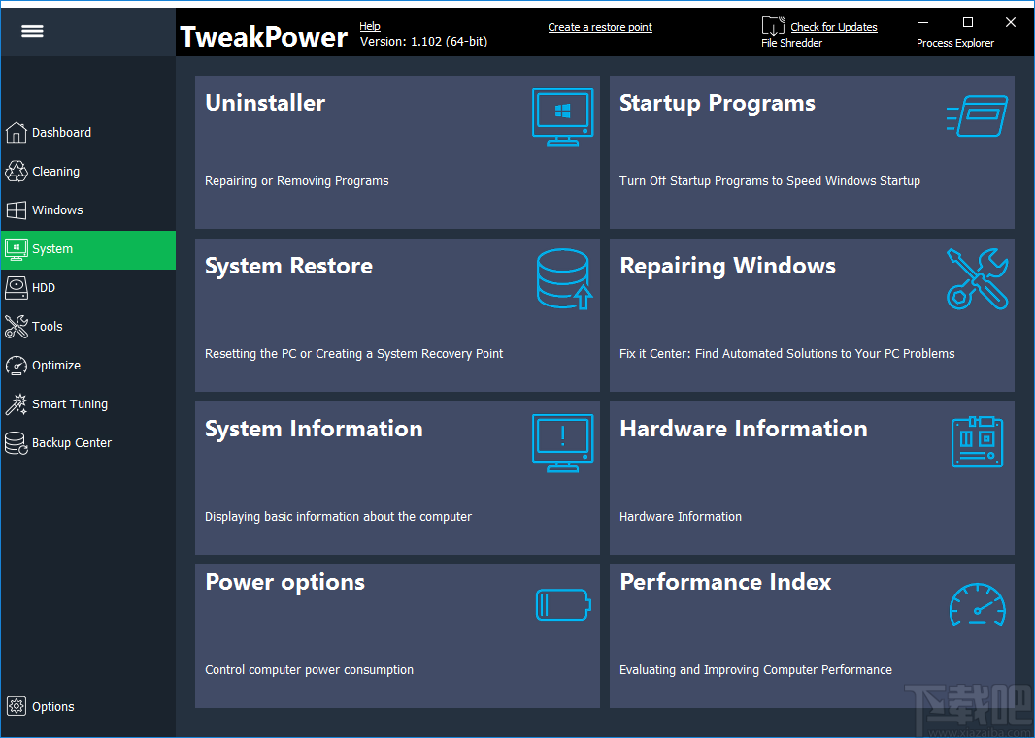
Task: Select the Power options battery icon
Action: 563,604
